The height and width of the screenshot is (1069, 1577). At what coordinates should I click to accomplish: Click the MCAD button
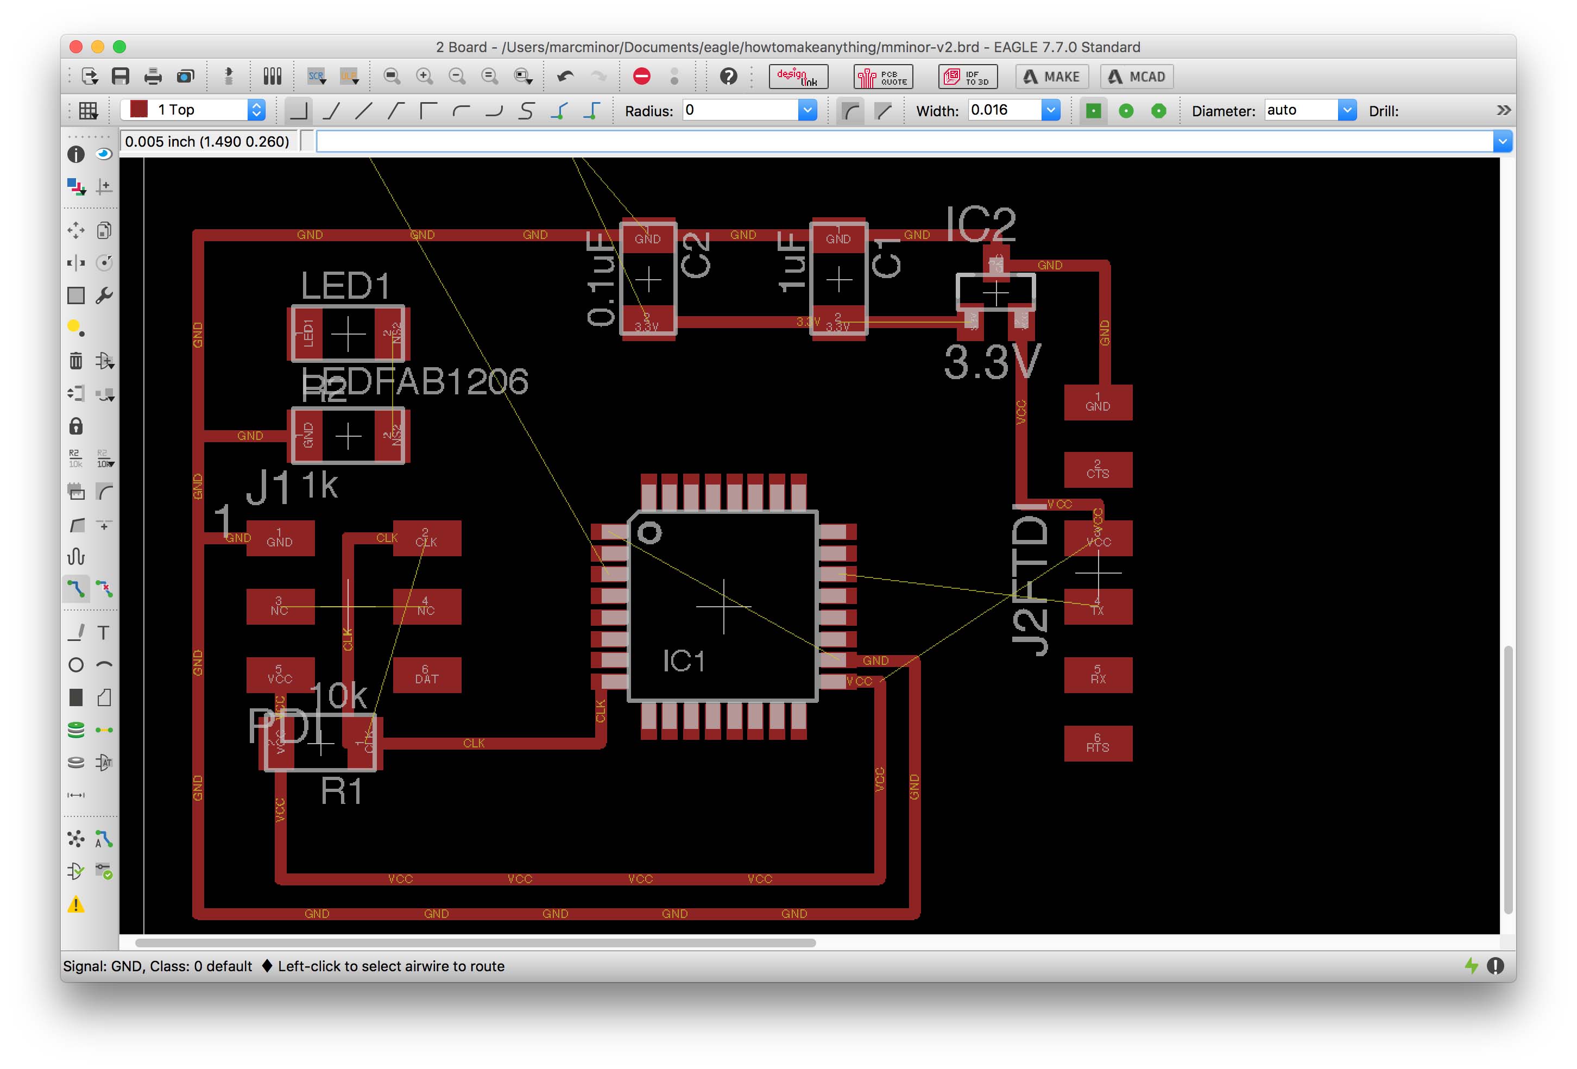click(1137, 77)
